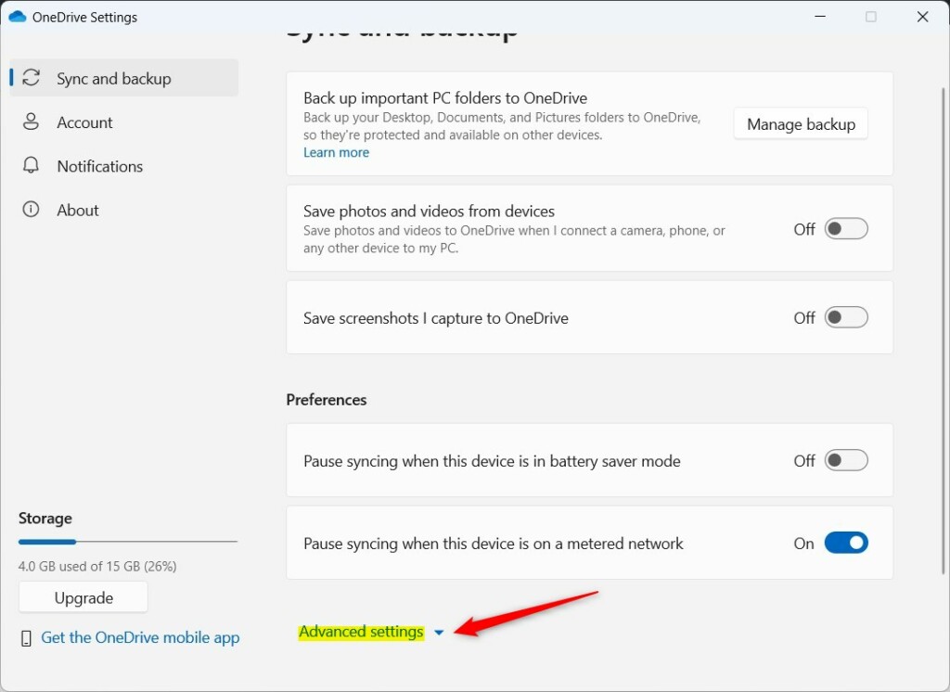
Task: Click the Sync and backup arrows icon
Action: pyautogui.click(x=31, y=78)
